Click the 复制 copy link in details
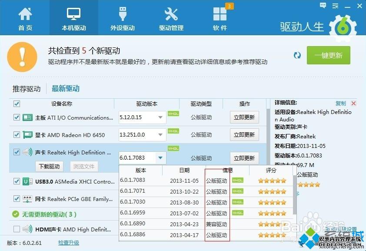Screen dimensions: 366x251 (x=340, y=103)
